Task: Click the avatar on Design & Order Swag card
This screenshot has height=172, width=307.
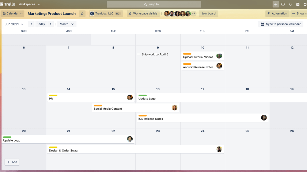Action: [219, 149]
